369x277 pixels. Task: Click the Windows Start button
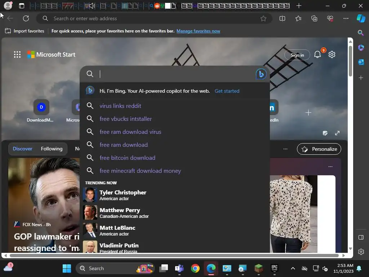[67, 268]
